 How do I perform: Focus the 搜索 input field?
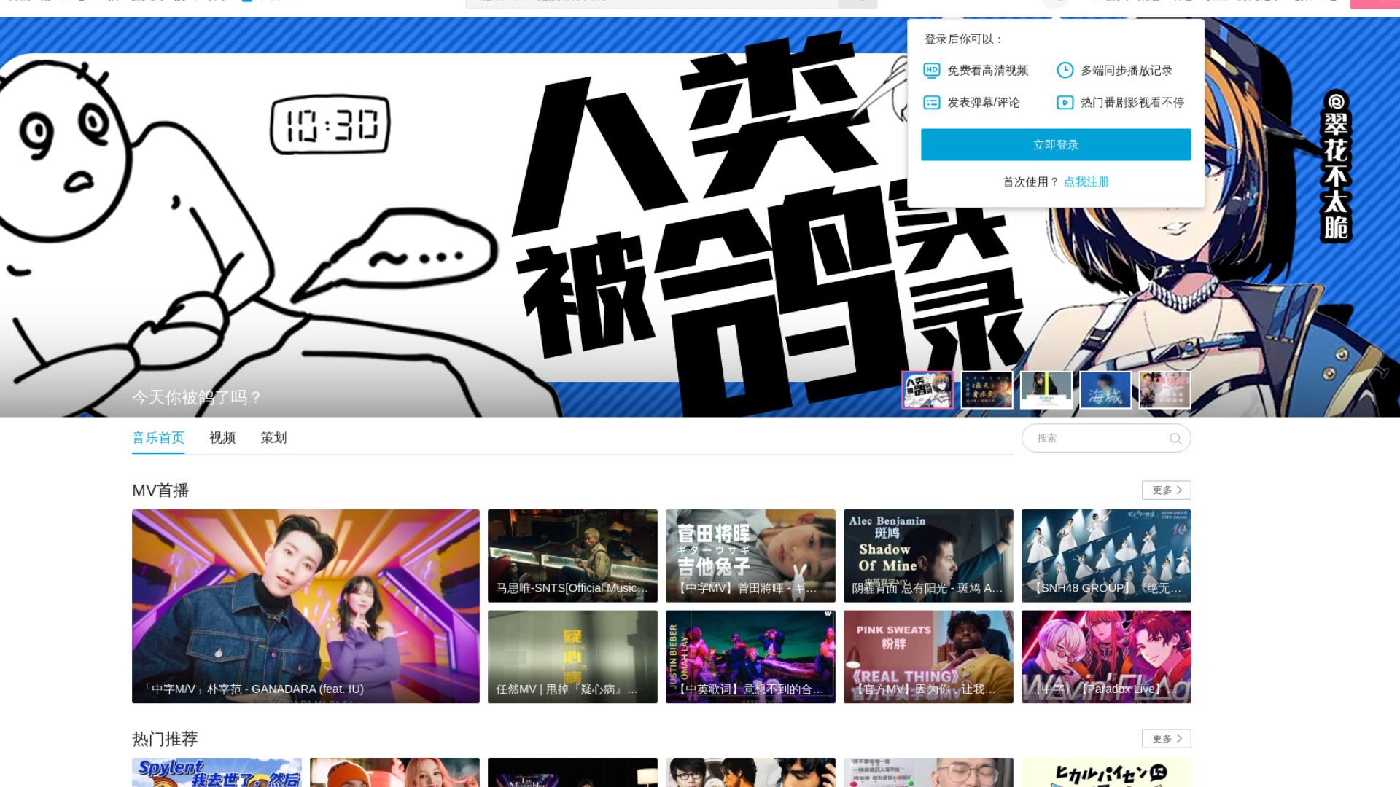point(1106,438)
